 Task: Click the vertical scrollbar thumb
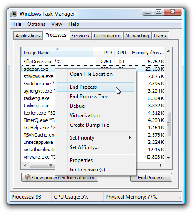point(168,124)
